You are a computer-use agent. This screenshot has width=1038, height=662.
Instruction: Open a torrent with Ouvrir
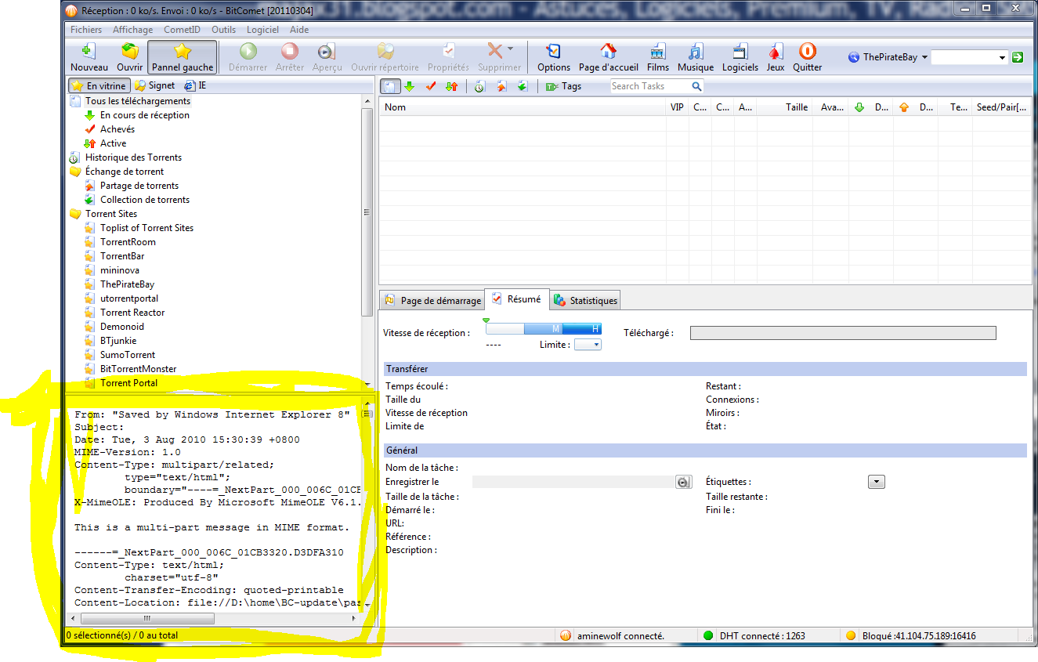[130, 58]
